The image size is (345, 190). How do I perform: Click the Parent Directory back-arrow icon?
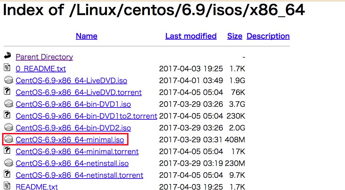tap(8, 55)
